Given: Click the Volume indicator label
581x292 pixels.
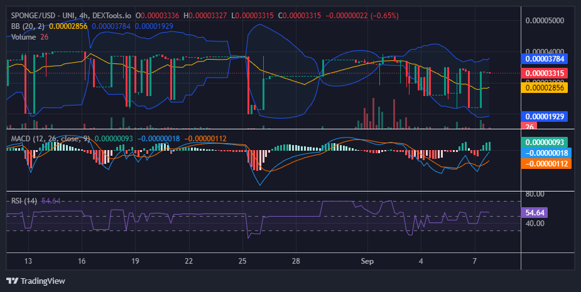Looking at the screenshot, I should (x=23, y=37).
